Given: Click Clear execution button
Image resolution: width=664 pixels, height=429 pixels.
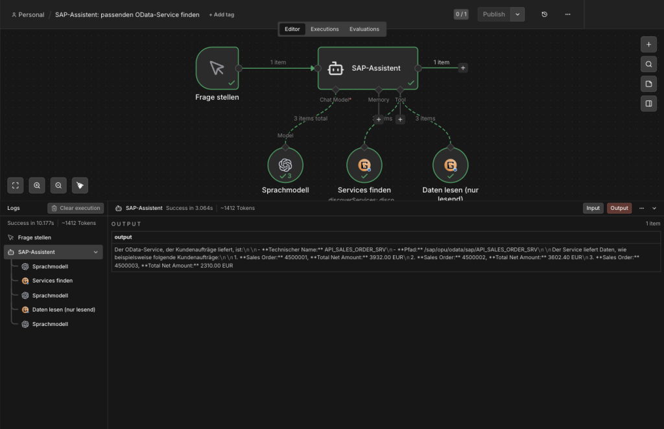Looking at the screenshot, I should (76, 208).
